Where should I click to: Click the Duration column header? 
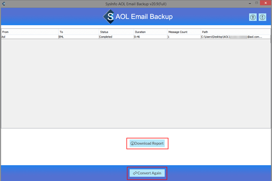pos(150,32)
